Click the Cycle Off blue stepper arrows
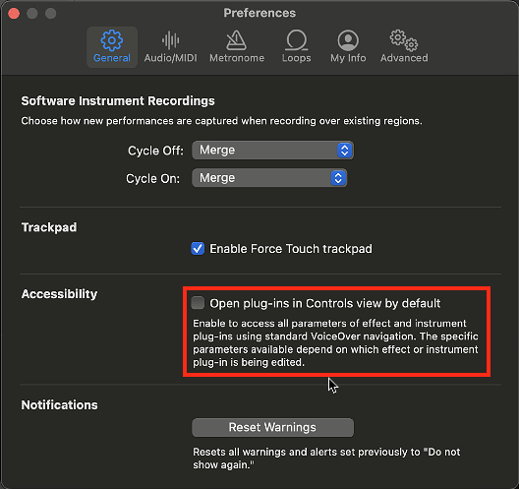Image resolution: width=519 pixels, height=489 pixels. (345, 151)
